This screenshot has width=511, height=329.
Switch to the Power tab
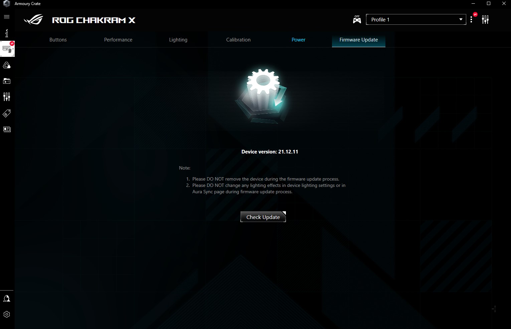click(299, 39)
